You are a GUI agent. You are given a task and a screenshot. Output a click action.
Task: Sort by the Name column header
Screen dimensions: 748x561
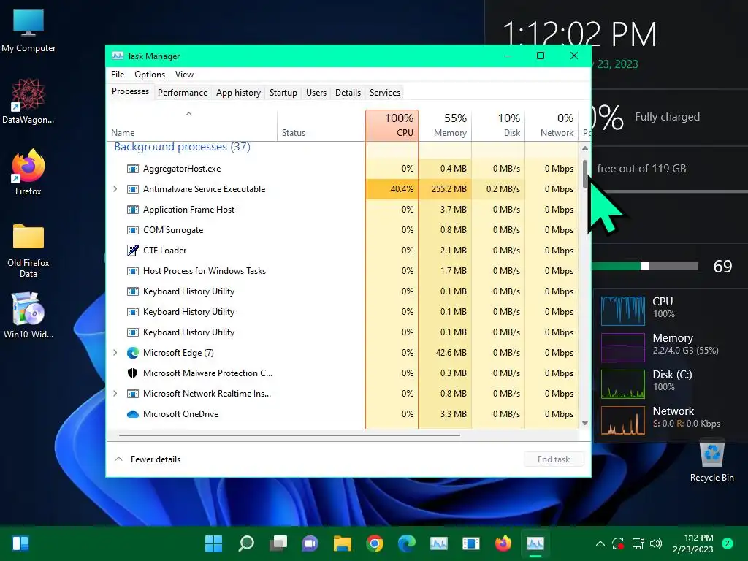(x=191, y=126)
